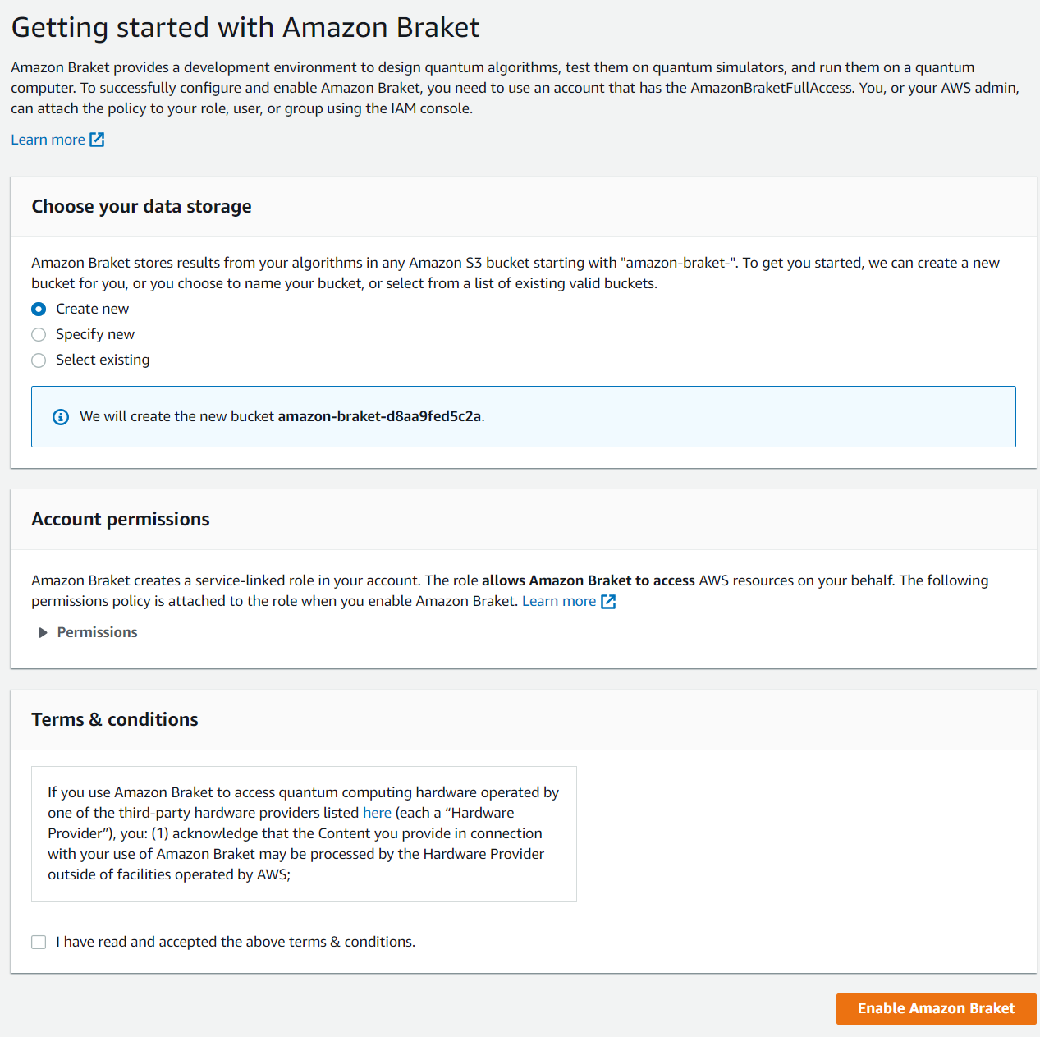Screen dimensions: 1040x1037
Task: Click the bucket name amazon-braket-d8aa9fed5c2a
Action: (380, 416)
